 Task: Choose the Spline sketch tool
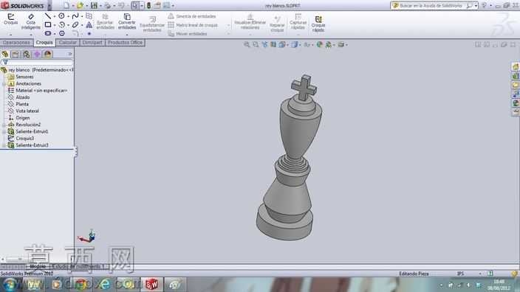(75, 16)
